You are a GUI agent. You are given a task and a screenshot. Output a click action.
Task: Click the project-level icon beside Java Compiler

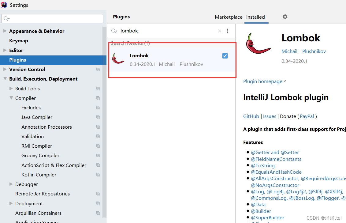coord(98,117)
